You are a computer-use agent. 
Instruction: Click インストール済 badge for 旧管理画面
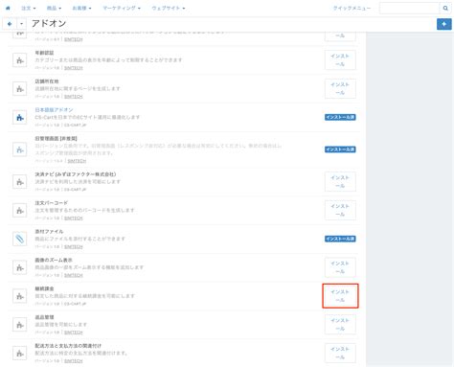[340, 149]
